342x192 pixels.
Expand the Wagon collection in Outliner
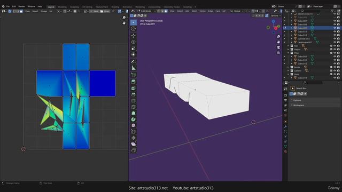click(289, 50)
